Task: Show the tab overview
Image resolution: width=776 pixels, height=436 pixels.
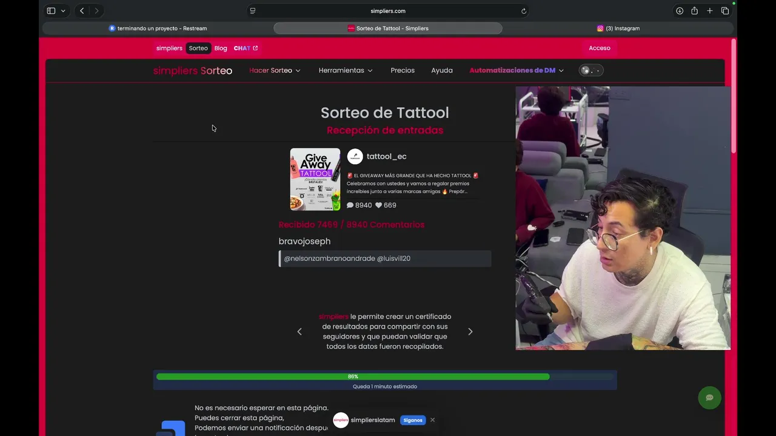Action: pos(725,11)
